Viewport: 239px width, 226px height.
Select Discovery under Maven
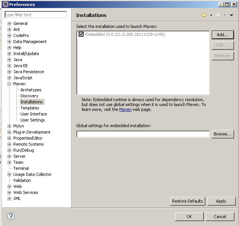tap(29, 96)
